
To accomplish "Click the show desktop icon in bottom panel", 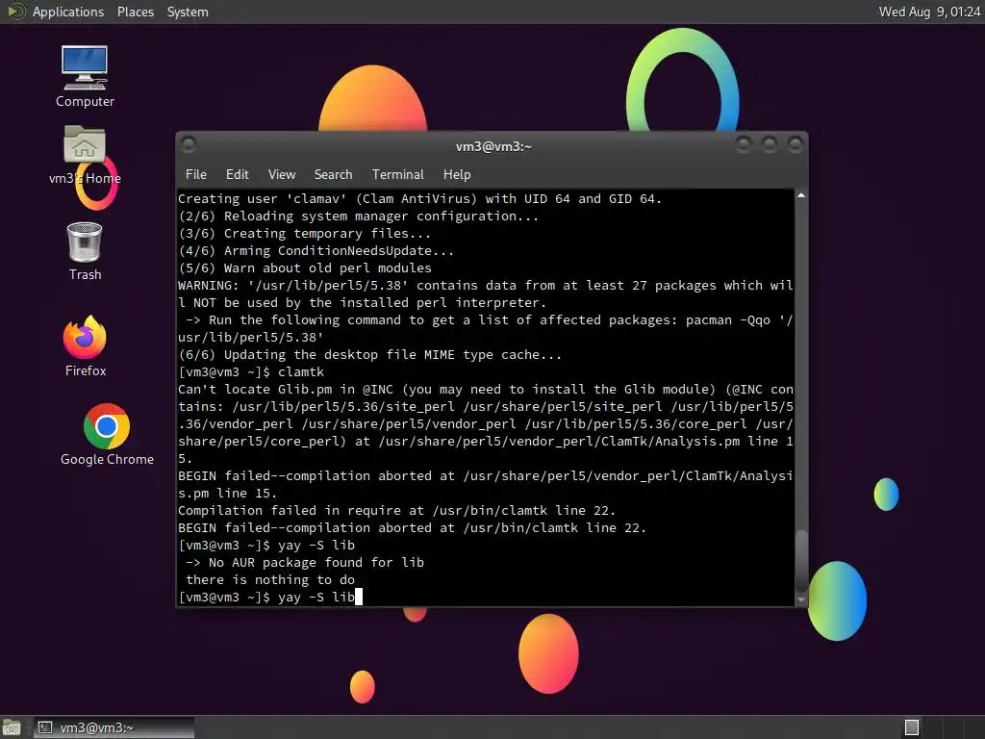I will pos(12,727).
